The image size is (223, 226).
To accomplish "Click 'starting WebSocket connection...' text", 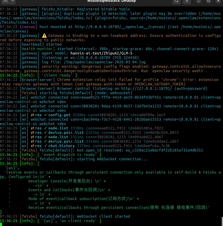I will (x=112, y=159).
